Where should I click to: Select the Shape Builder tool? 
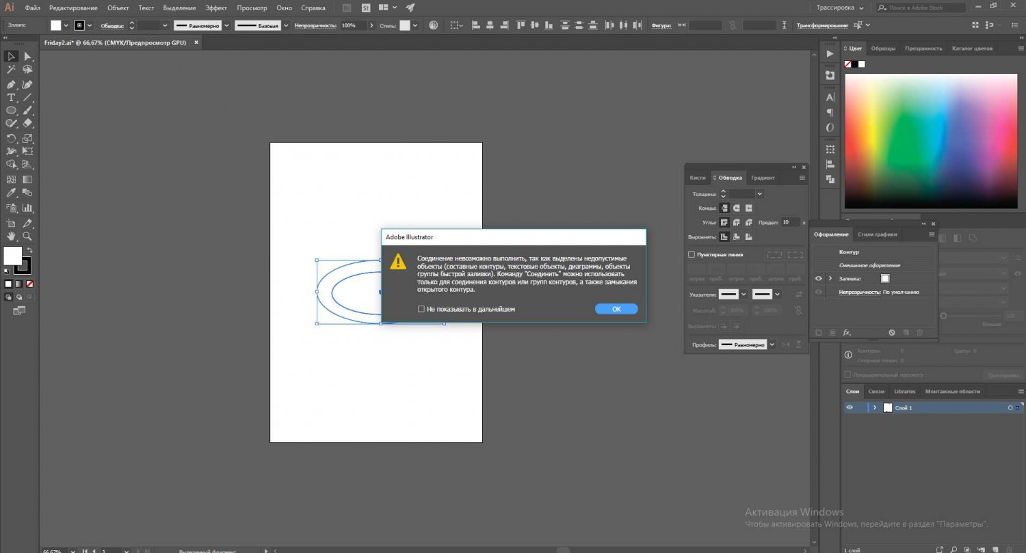coord(12,165)
